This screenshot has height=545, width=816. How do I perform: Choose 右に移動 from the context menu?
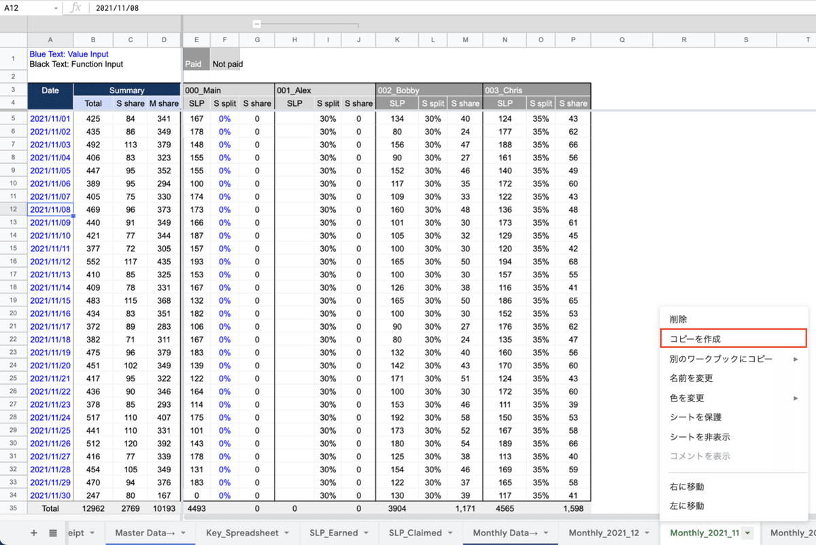pos(734,487)
